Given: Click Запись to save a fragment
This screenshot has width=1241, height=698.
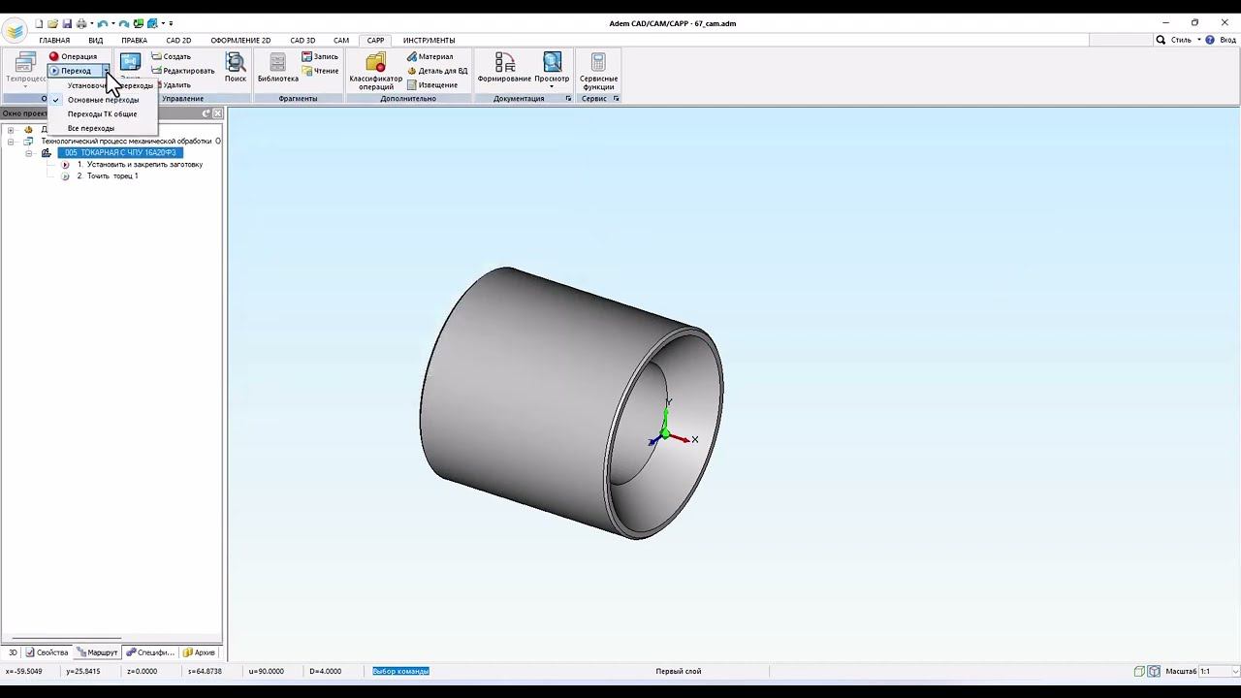Looking at the screenshot, I should point(320,56).
